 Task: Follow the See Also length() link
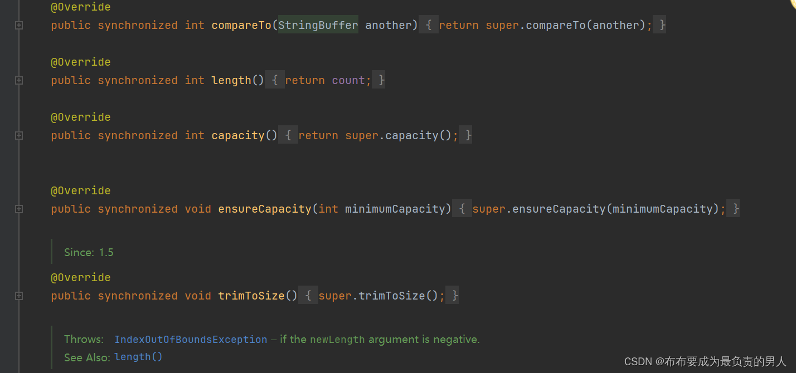(x=138, y=357)
